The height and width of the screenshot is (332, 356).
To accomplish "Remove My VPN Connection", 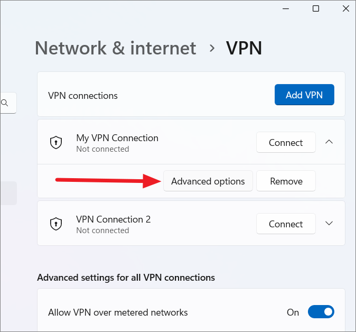I will click(286, 181).
